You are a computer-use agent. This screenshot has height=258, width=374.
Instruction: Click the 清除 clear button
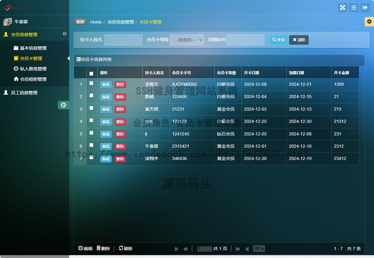point(299,40)
